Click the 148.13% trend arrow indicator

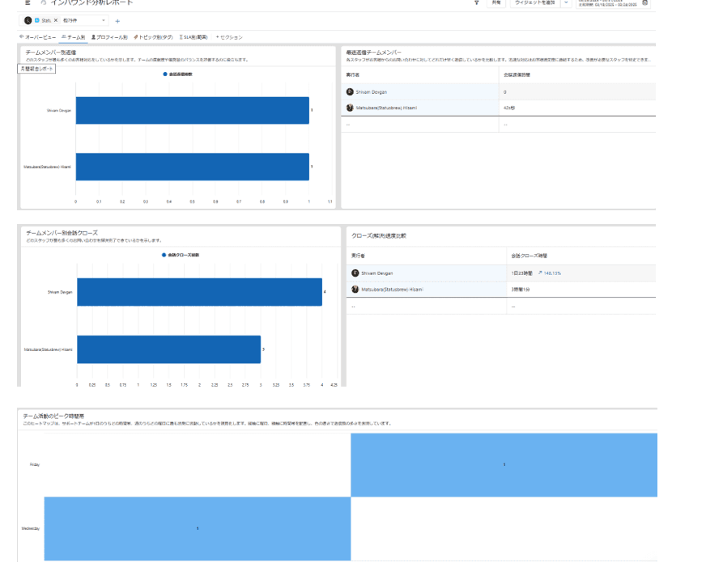(540, 273)
